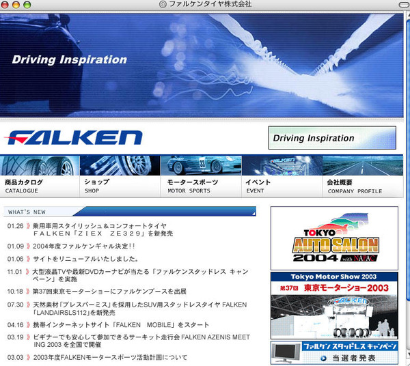410x366 pixels.
Task: Open the 03.03 motorsports activity plan news
Action: (110, 357)
